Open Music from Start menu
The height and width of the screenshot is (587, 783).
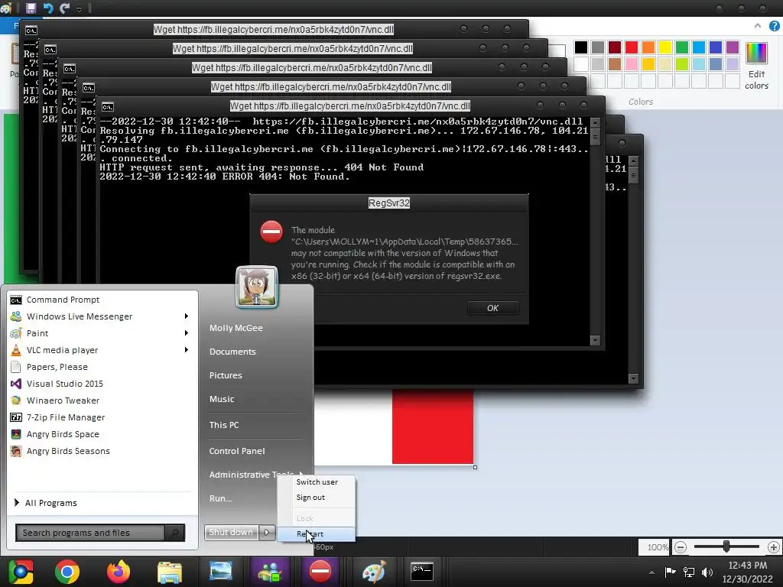pyautogui.click(x=222, y=399)
